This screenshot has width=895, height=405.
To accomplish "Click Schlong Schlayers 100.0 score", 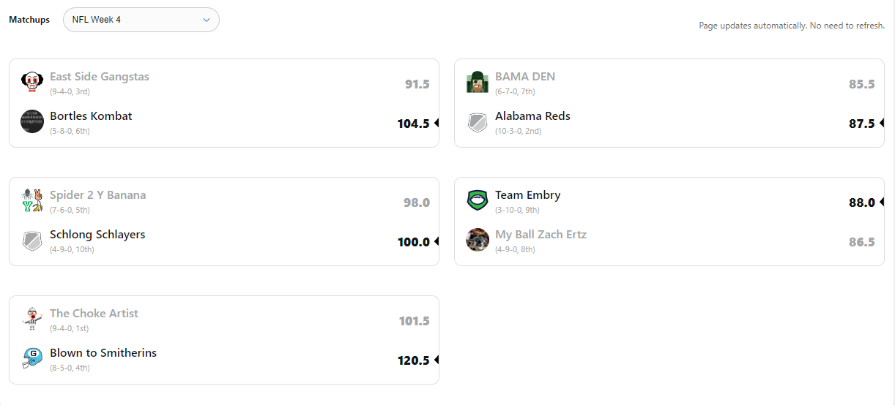I will pyautogui.click(x=413, y=242).
